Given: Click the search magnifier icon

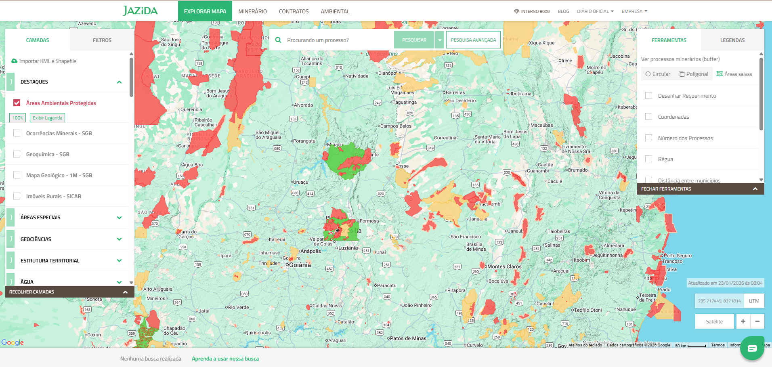Looking at the screenshot, I should pos(278,40).
